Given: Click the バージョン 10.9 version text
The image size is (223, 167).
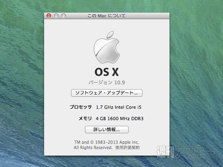Looking at the screenshot, I should [x=107, y=83].
